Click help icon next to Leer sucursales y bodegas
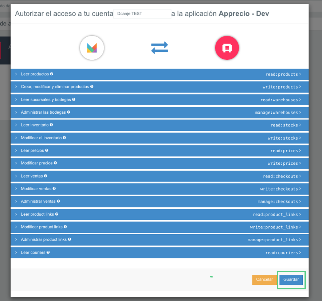Viewport: 322px width, 301px height. [x=74, y=99]
